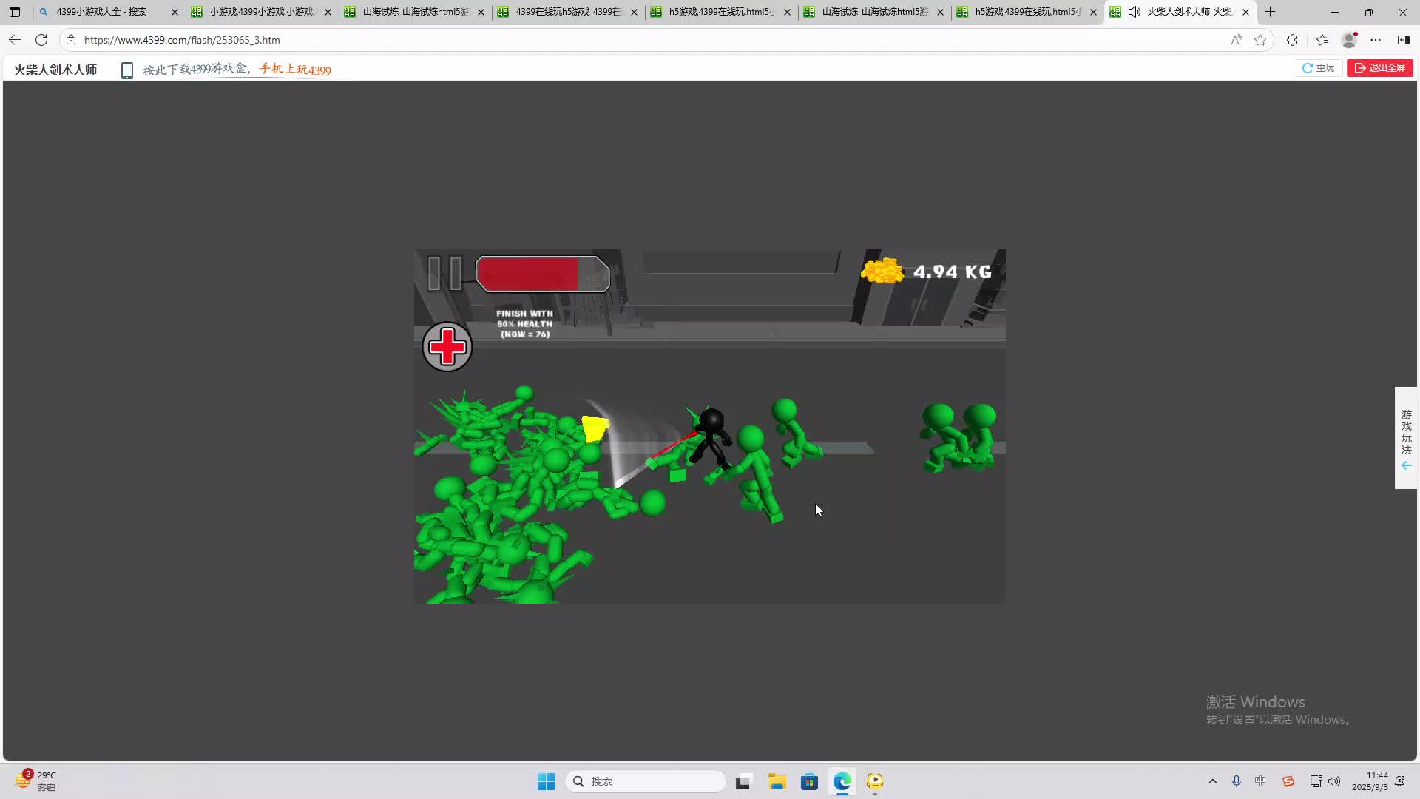Viewport: 1420px width, 799px height.
Task: Show hidden system tray icons
Action: [x=1213, y=781]
